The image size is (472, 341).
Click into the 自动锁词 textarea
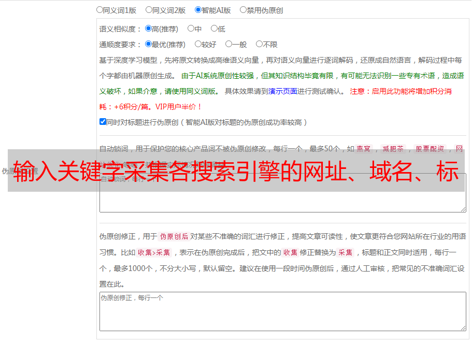283,193
